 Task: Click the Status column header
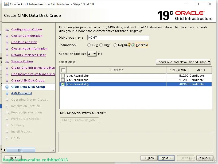click(200, 70)
